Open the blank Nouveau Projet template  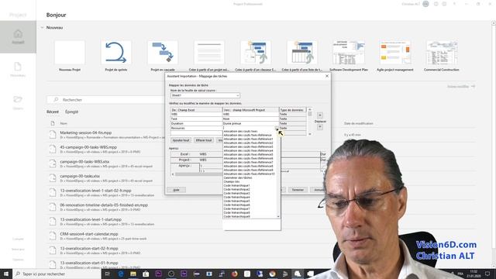[x=70, y=53]
